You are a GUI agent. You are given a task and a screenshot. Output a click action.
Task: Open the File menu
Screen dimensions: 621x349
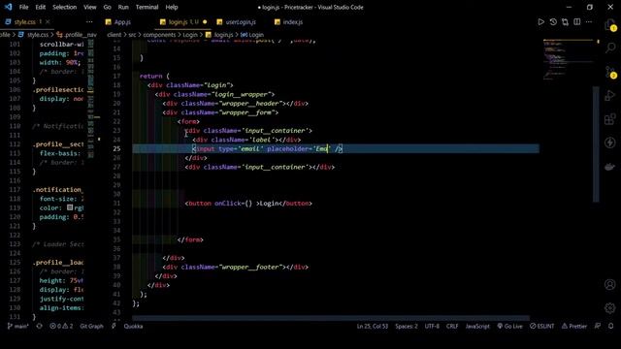coord(23,7)
